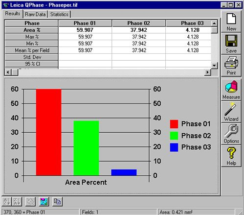Image resolution: width=244 pixels, height=215 pixels.
Task: Sort descending with the Z-A icon
Action: (x=17, y=201)
